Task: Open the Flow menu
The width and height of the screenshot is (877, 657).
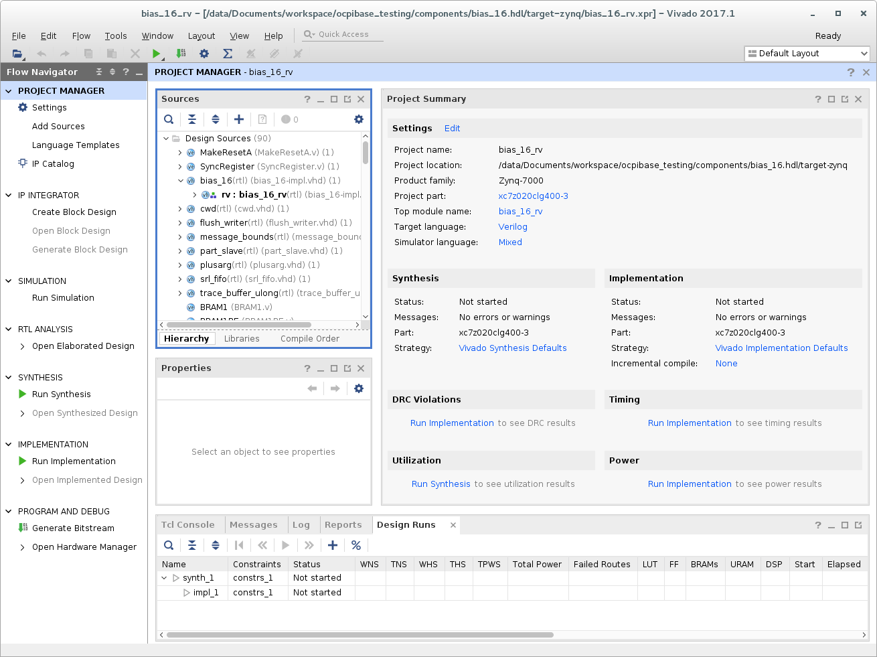Action: coord(81,36)
